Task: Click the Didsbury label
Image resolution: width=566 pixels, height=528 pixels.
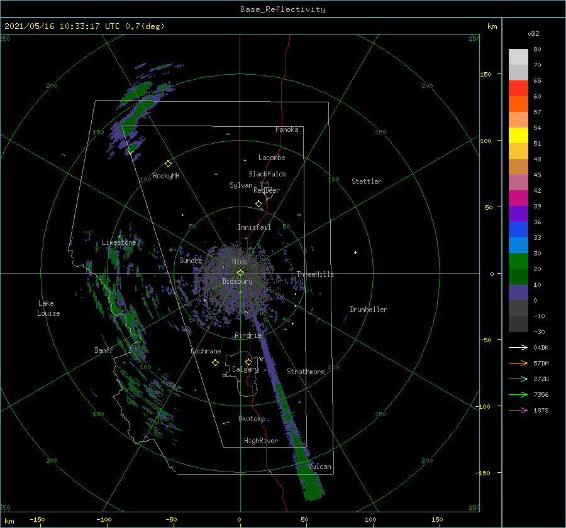Action: (x=237, y=281)
